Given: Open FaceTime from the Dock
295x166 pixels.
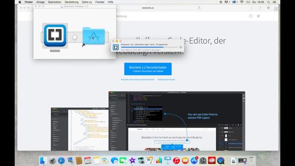Looking at the screenshot, I should click(x=123, y=160).
